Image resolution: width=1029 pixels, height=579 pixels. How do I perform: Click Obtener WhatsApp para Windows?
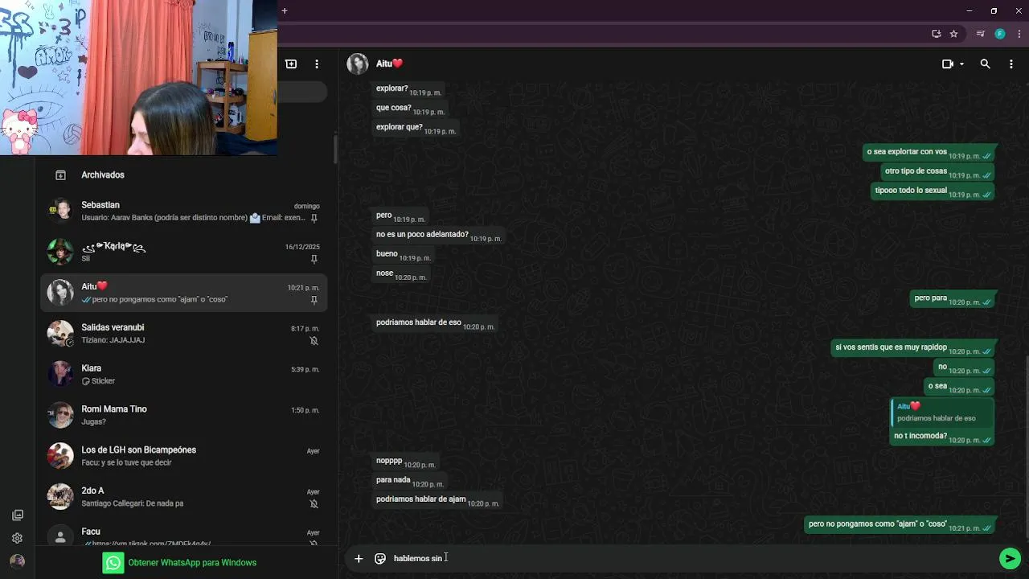coord(192,563)
